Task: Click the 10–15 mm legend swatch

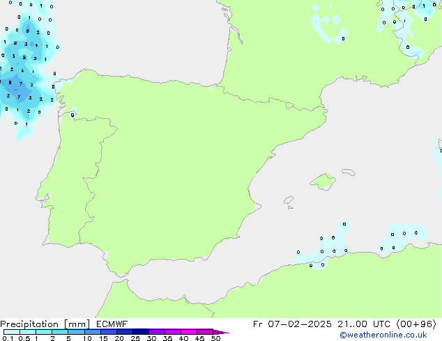Action: pos(93,332)
